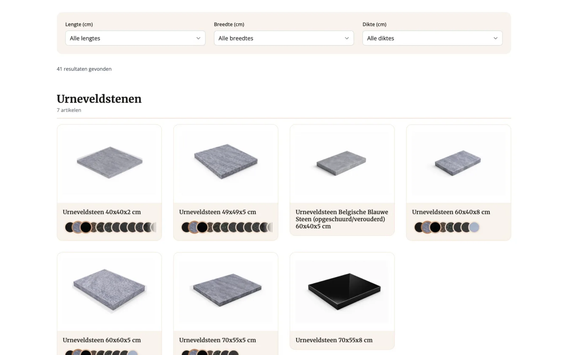Click the 'Dikte (cm)' label

tap(375, 24)
